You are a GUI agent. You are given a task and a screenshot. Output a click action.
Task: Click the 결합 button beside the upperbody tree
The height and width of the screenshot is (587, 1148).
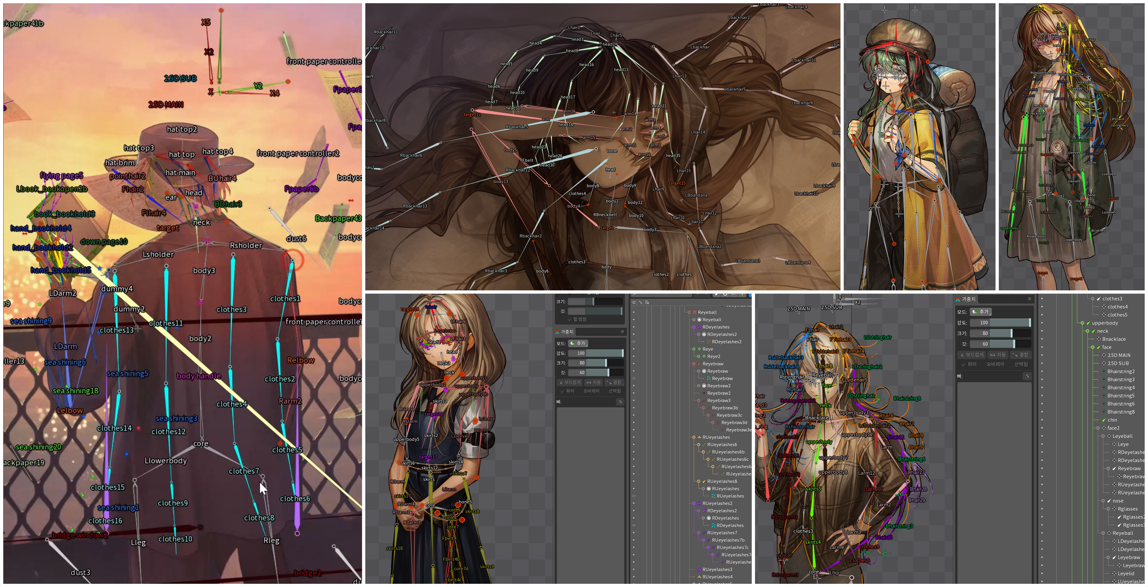coord(1021,355)
